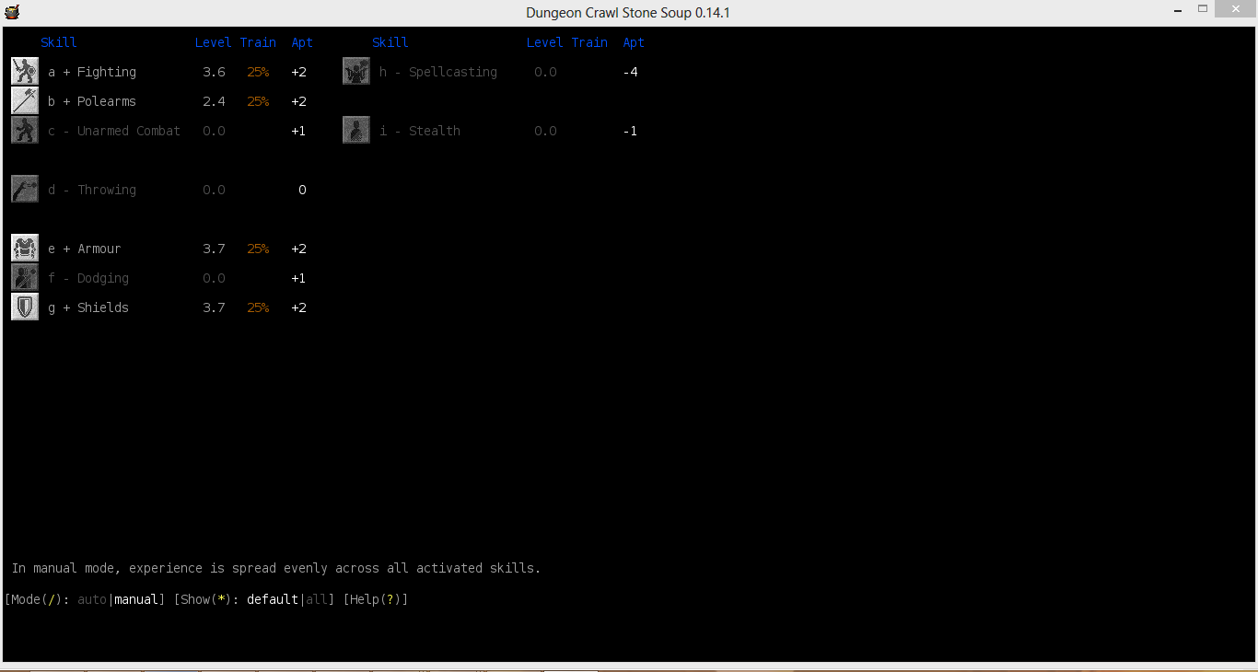Close the Dungeon Crawl window
This screenshot has height=672, width=1258.
[1235, 9]
